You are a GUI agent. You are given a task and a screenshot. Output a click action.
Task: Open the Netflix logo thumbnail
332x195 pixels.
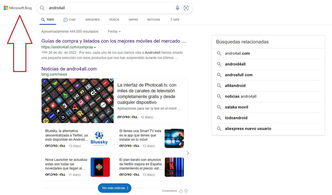[174, 167]
